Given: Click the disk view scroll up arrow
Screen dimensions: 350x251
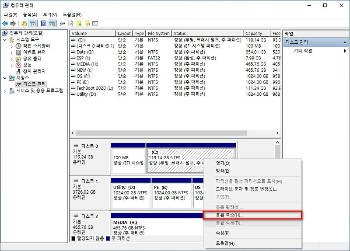Looking at the screenshot, I should pos(277,143).
